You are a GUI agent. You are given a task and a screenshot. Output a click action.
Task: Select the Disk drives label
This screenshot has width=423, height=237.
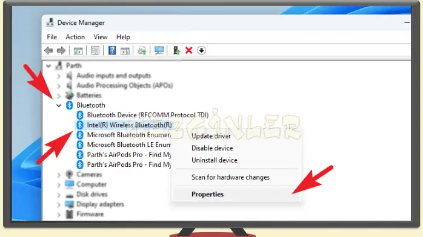point(92,194)
